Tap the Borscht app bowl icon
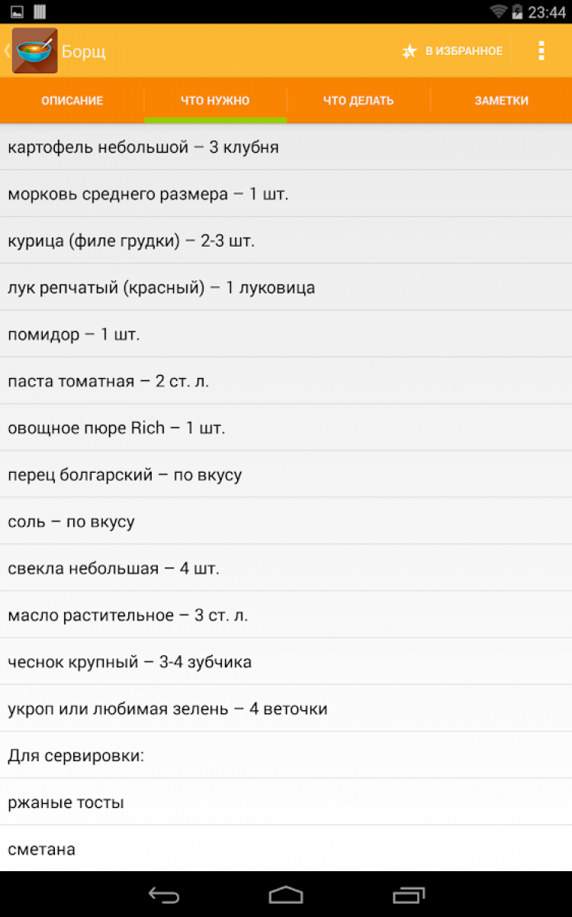Viewport: 572px width, 917px height. click(34, 51)
